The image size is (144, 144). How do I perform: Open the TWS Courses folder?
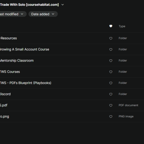pyautogui.click(x=10, y=72)
